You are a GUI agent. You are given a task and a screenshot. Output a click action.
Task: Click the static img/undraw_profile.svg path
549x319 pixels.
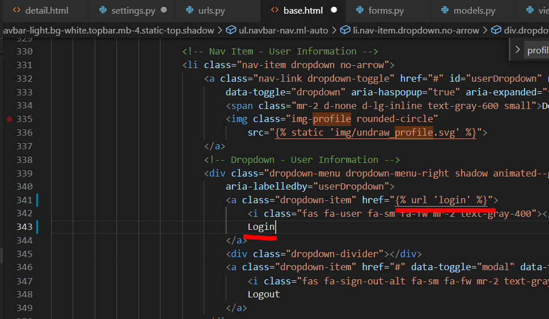(x=375, y=132)
